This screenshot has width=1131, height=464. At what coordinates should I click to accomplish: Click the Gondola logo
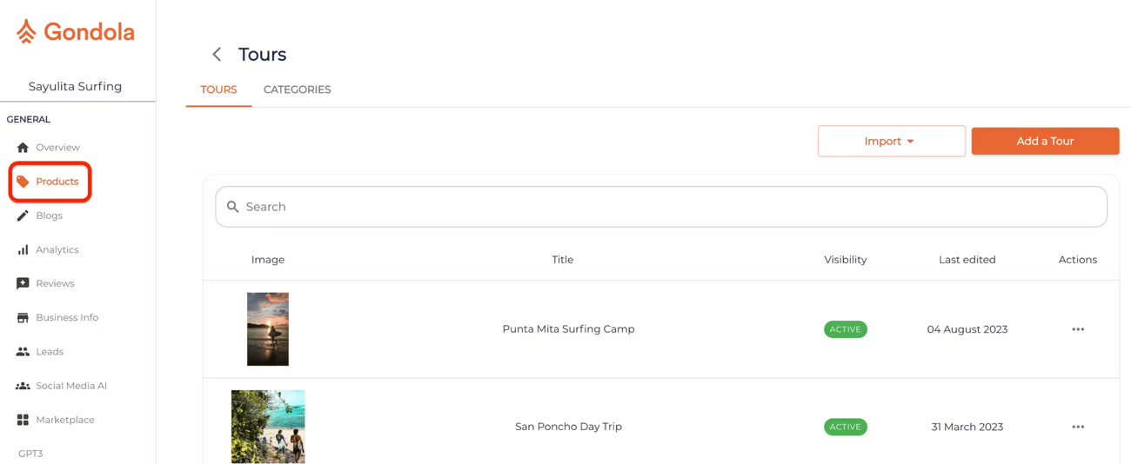[75, 32]
